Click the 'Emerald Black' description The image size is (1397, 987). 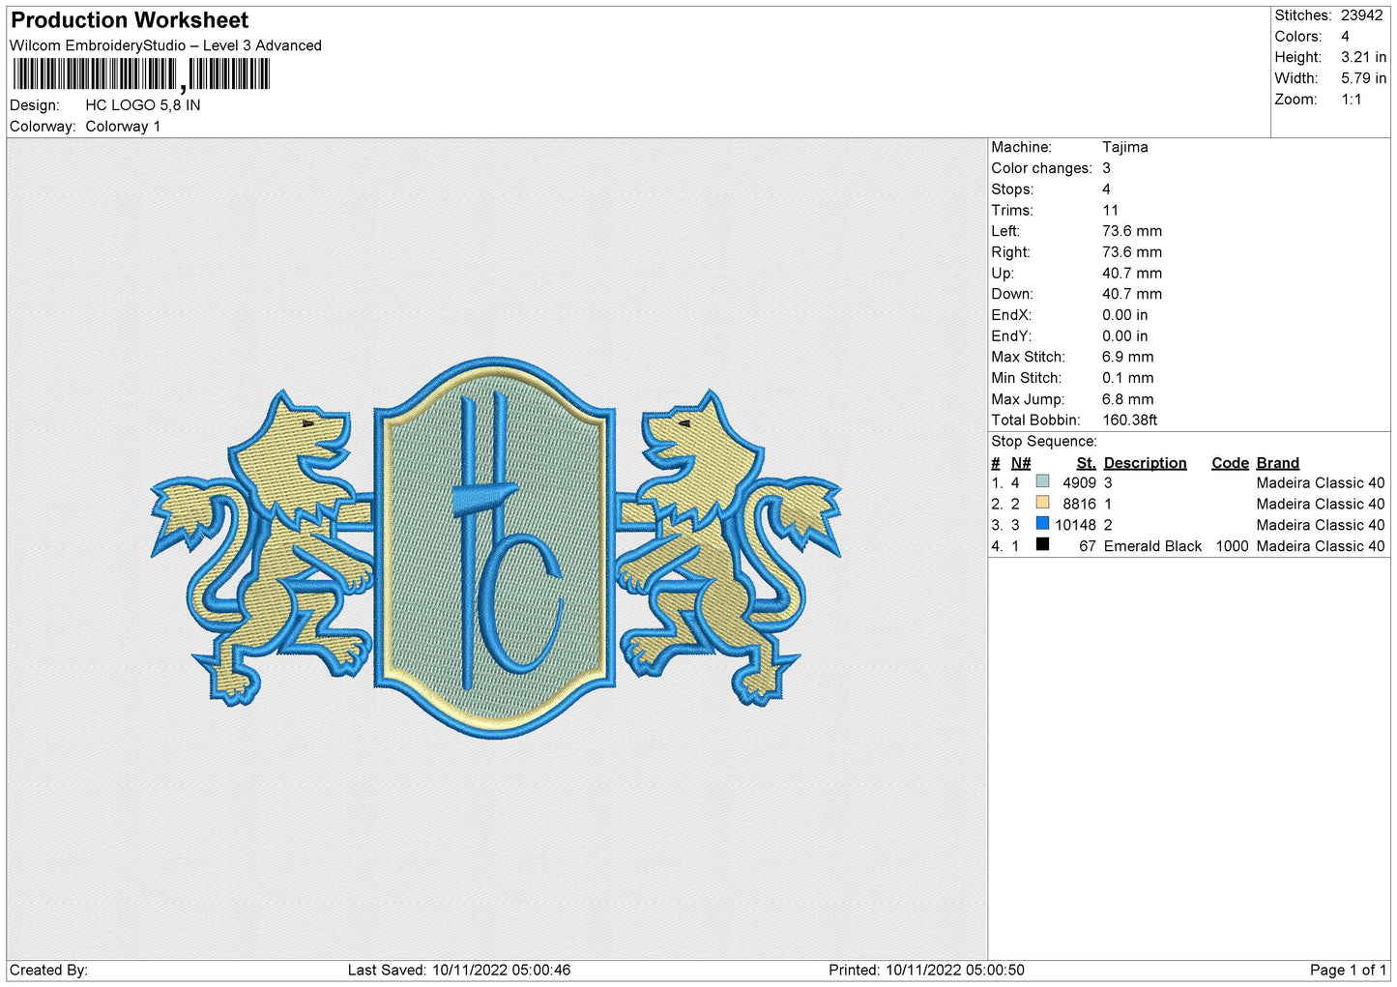click(1153, 547)
